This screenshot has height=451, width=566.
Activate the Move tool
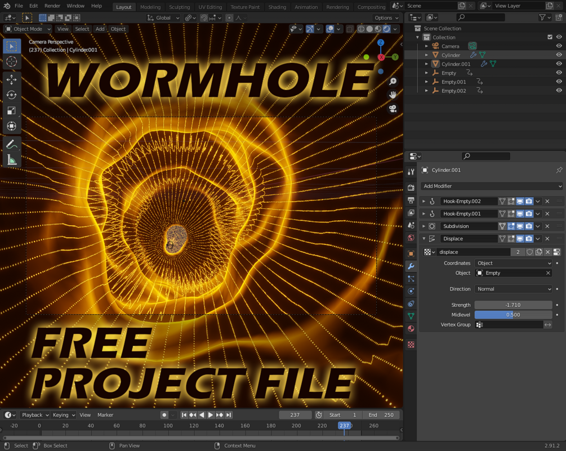(x=12, y=80)
